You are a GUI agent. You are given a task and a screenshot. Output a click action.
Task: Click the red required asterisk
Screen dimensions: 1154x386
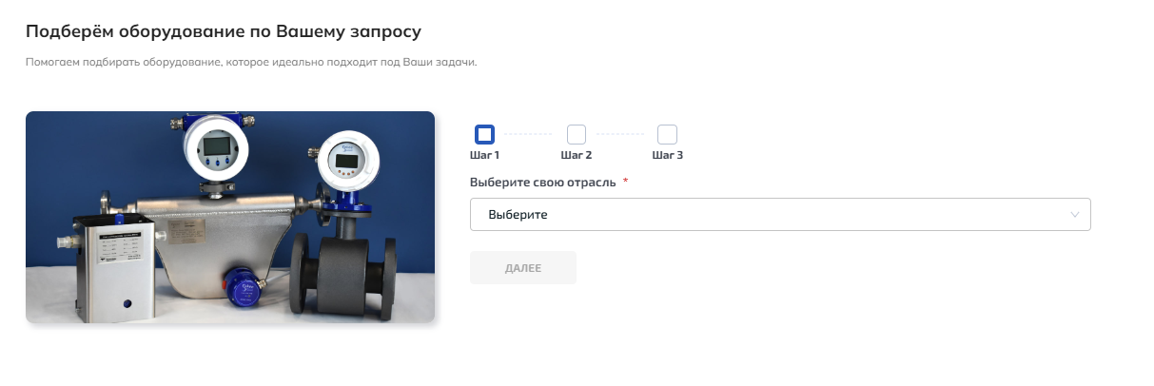(x=625, y=181)
